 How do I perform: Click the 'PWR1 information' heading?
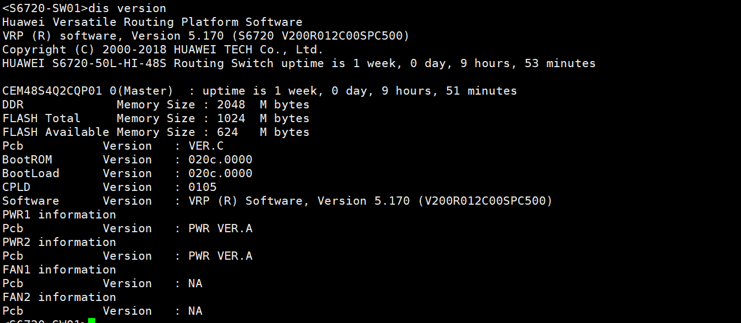tap(59, 215)
